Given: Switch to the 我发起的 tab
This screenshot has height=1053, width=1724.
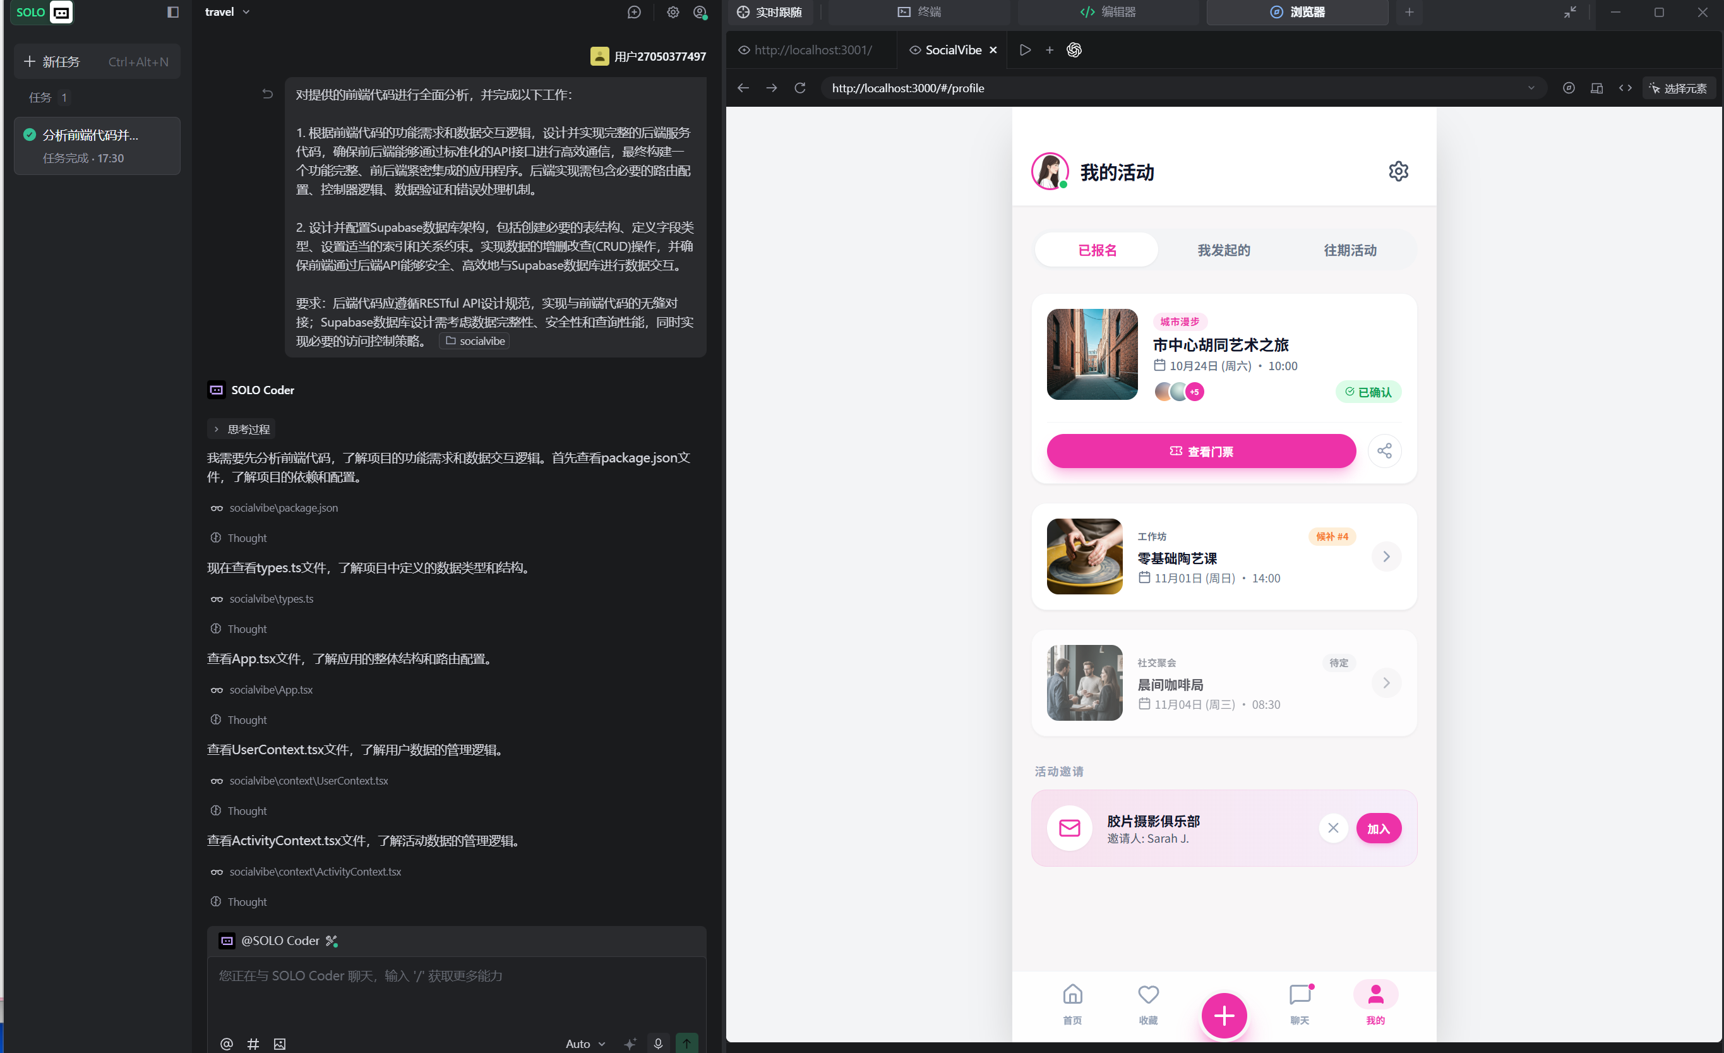Looking at the screenshot, I should (x=1223, y=251).
